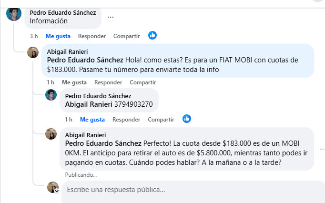Click Responder under the phone number reply

tap(126, 119)
